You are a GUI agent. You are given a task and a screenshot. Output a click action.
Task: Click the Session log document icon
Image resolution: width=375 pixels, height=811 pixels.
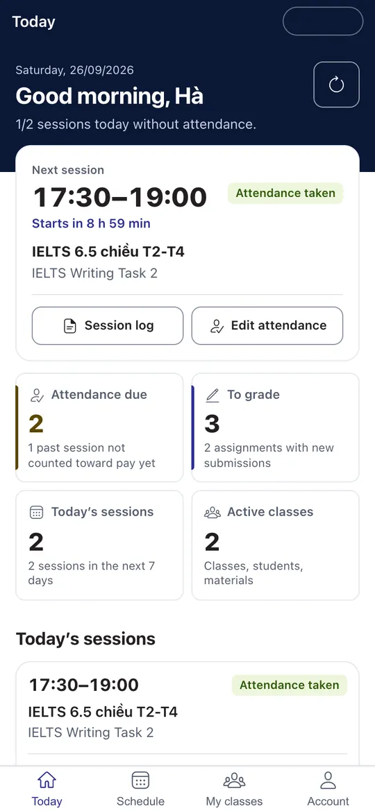point(70,326)
